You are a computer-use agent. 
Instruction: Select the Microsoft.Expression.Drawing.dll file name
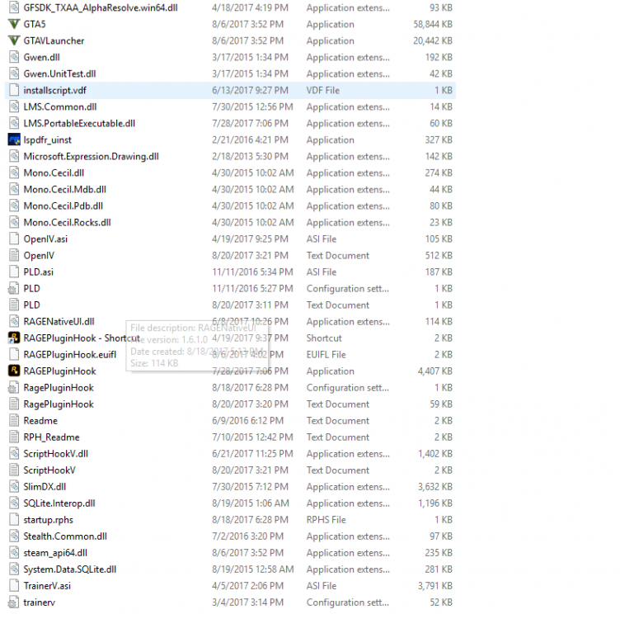pyautogui.click(x=91, y=156)
